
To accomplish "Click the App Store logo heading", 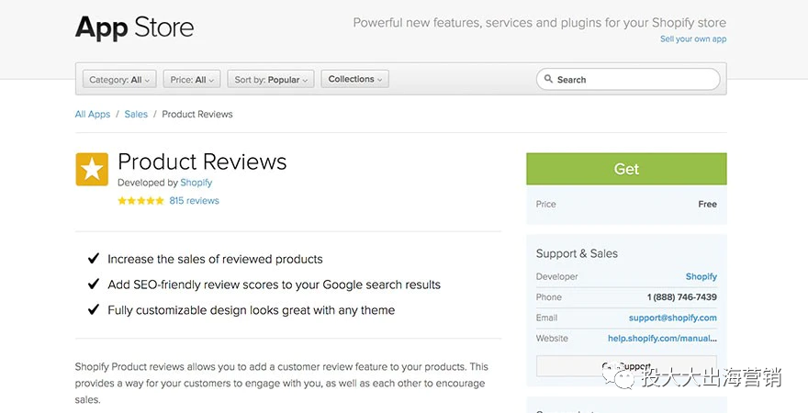I will tap(134, 28).
